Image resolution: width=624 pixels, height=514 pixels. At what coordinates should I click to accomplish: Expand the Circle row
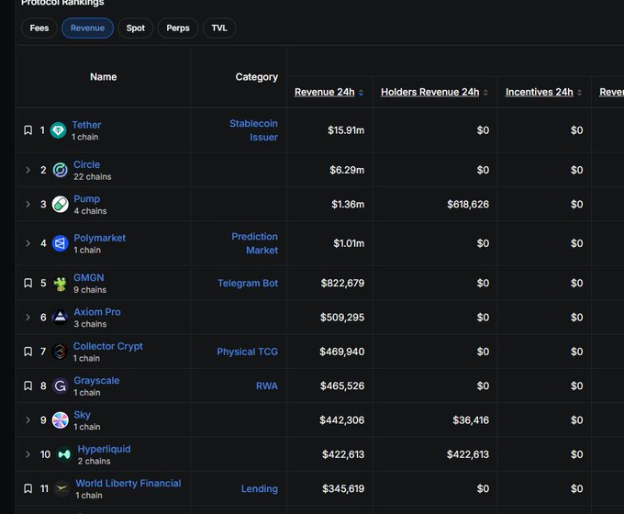[28, 170]
